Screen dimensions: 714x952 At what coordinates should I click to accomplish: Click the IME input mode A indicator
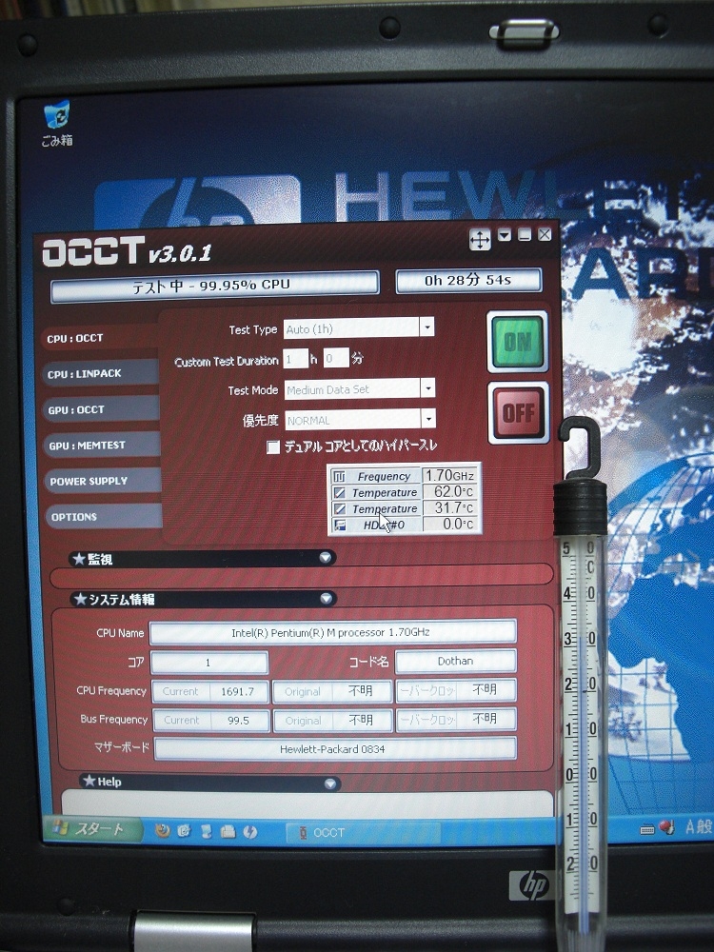pos(690,826)
